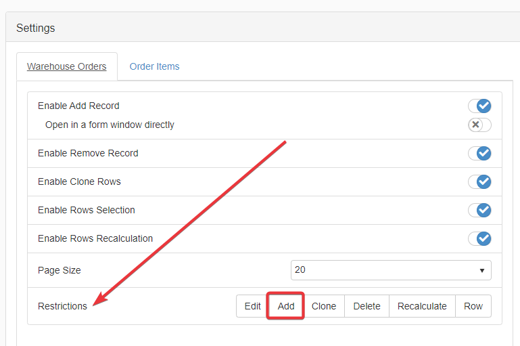Switch off Enable Clone Rows
This screenshot has width=520, height=346.
coord(479,182)
